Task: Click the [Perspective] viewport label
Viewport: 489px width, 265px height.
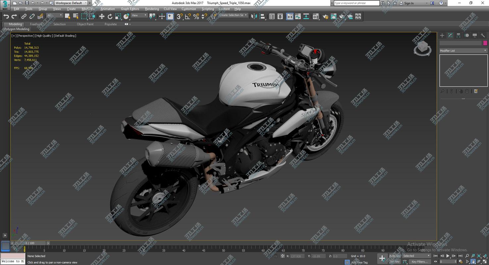Action: click(26, 36)
